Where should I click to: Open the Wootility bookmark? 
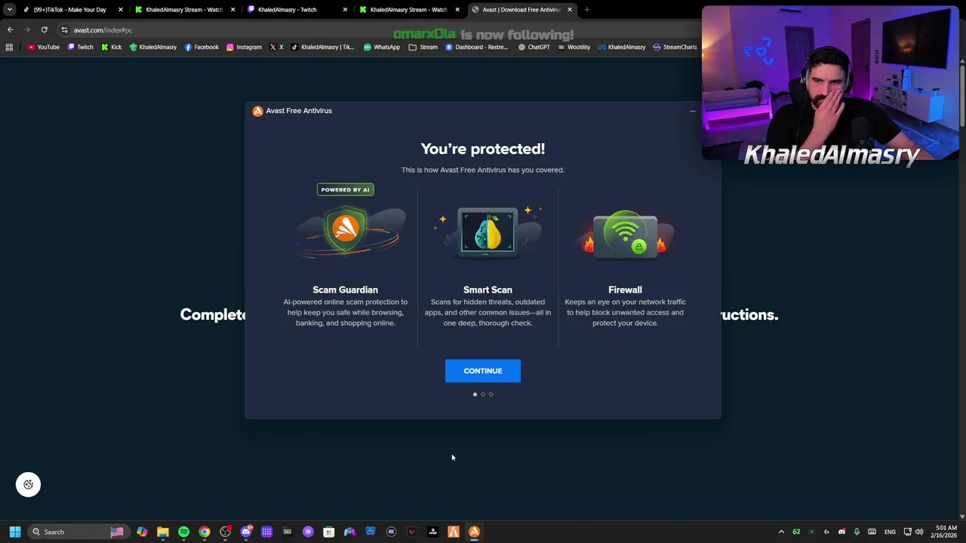[x=574, y=47]
